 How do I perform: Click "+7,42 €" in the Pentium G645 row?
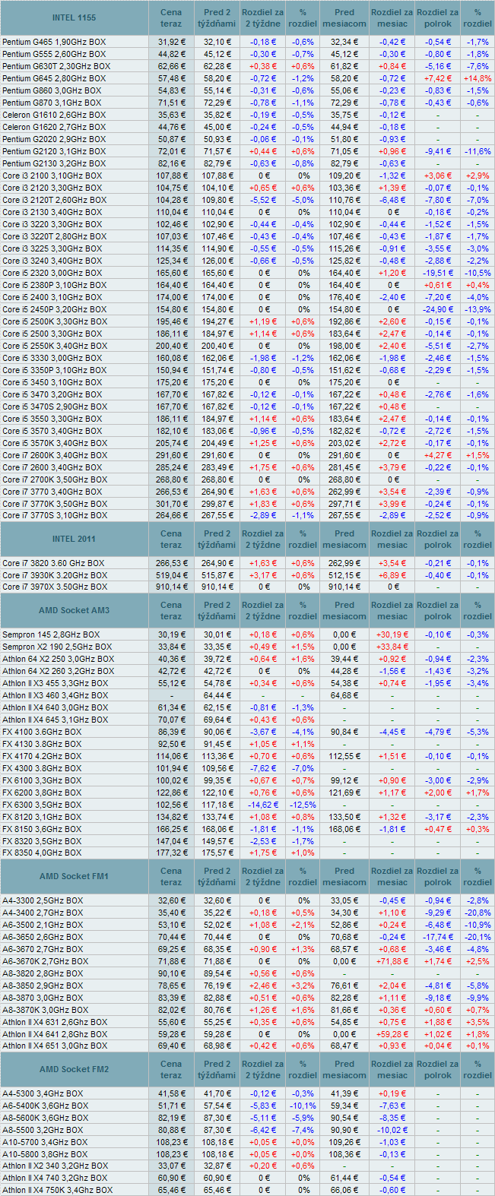438,78
